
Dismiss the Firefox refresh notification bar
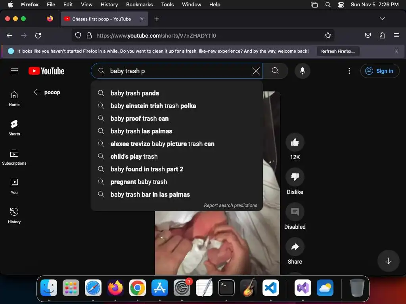[396, 51]
